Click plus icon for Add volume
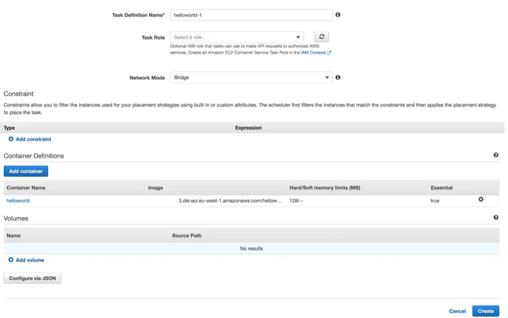 tap(11, 260)
